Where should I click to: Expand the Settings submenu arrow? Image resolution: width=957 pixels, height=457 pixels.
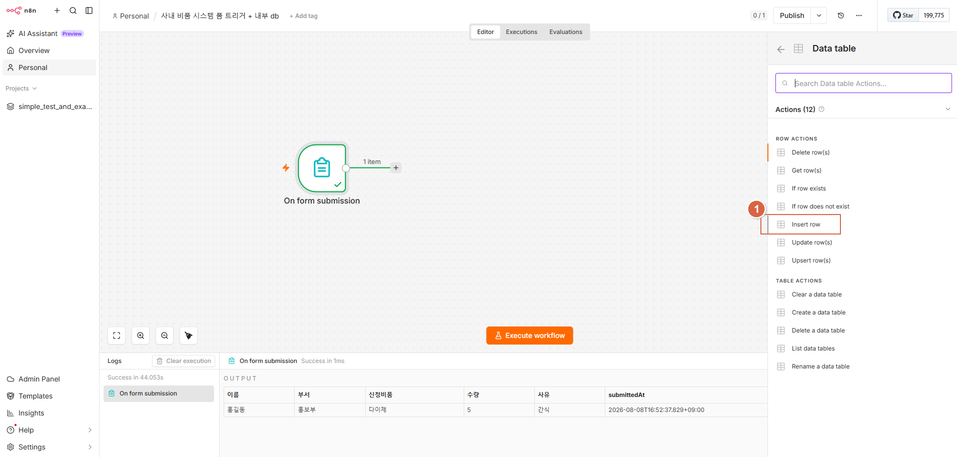90,447
